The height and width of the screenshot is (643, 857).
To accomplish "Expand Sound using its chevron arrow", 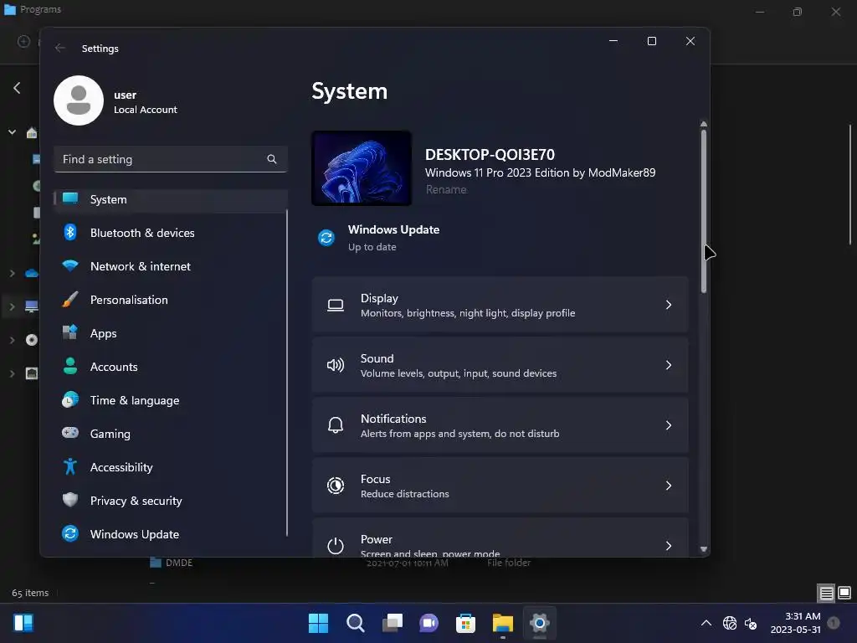I will click(669, 365).
